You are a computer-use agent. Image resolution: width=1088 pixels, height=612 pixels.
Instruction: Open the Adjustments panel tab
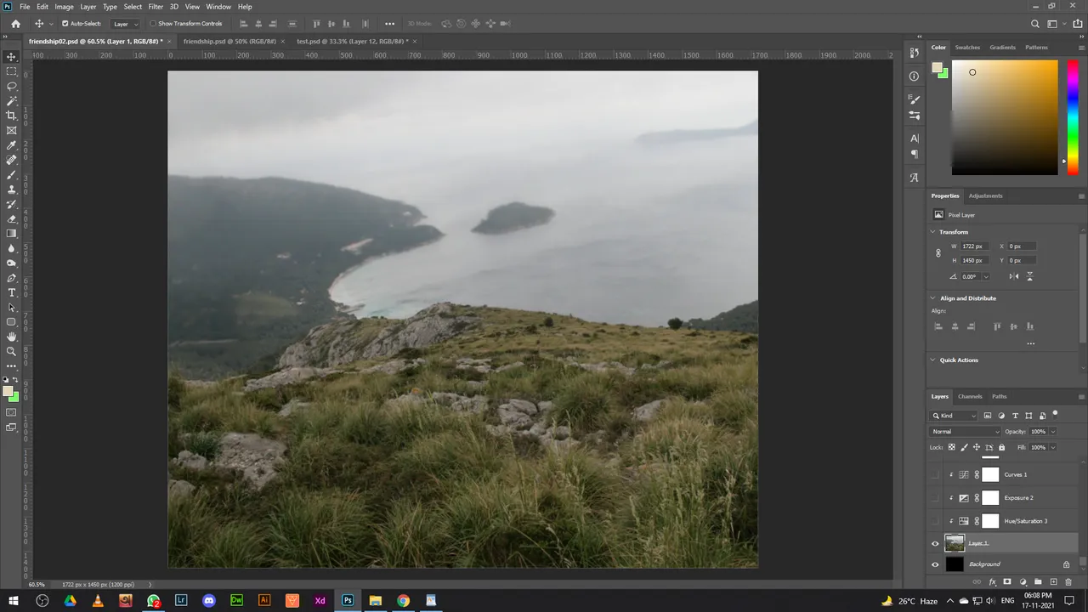coord(985,195)
